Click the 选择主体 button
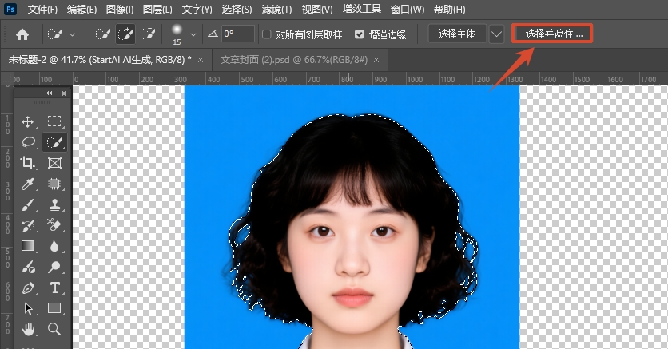The height and width of the screenshot is (349, 668). [457, 34]
